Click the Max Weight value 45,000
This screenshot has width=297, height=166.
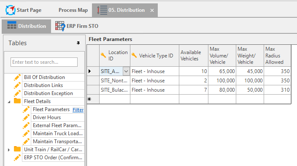pyautogui.click(x=250, y=71)
